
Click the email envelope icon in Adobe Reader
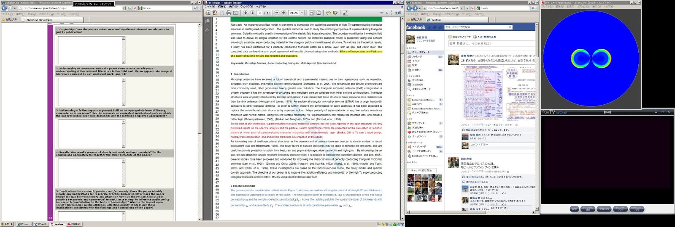point(236,13)
